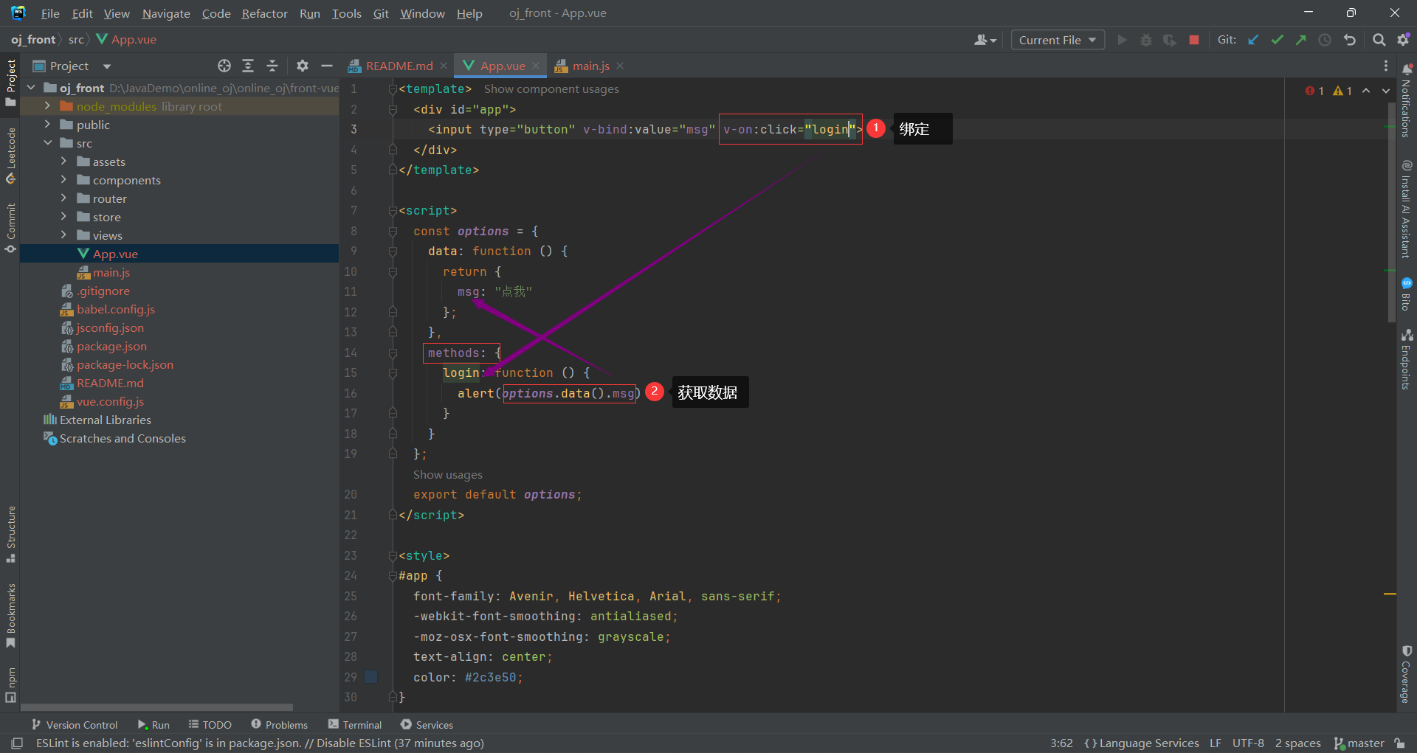
Task: Click the Debug bug icon
Action: (x=1145, y=40)
